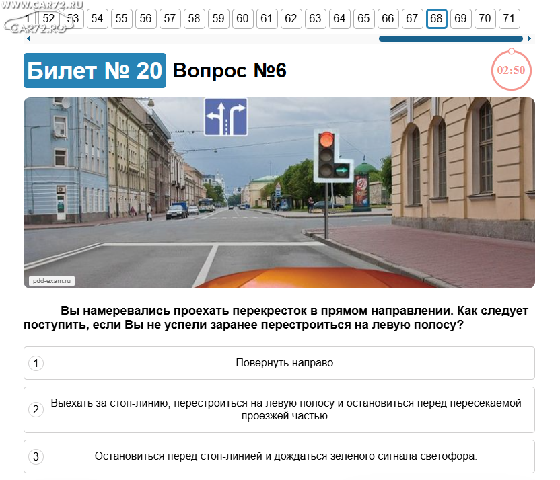Click the circular countdown timer icon
Screen dimensions: 560x480
point(511,69)
